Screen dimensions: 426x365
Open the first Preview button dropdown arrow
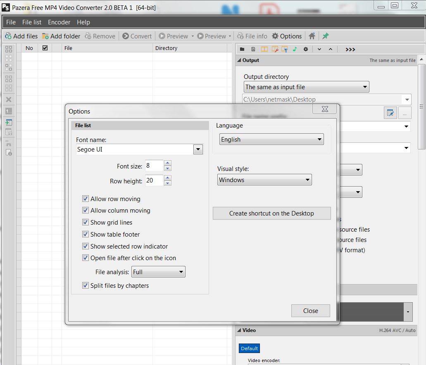point(193,36)
